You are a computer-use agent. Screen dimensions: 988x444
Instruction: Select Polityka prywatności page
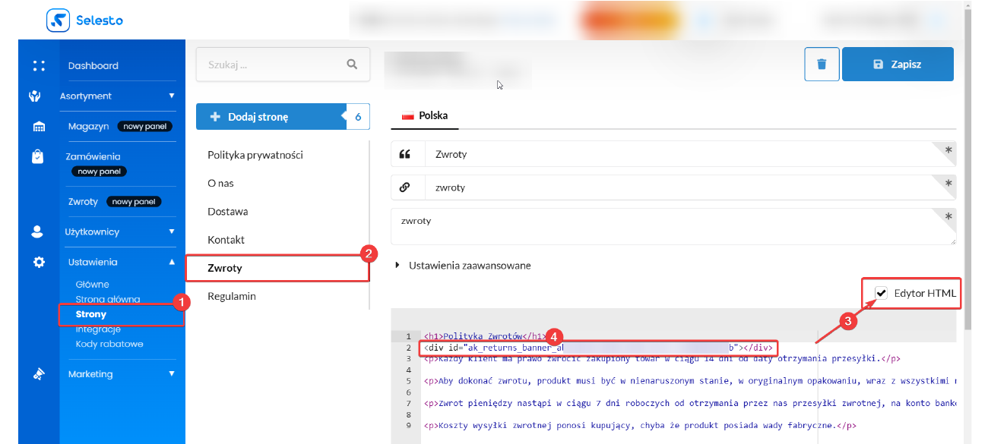[x=255, y=155]
